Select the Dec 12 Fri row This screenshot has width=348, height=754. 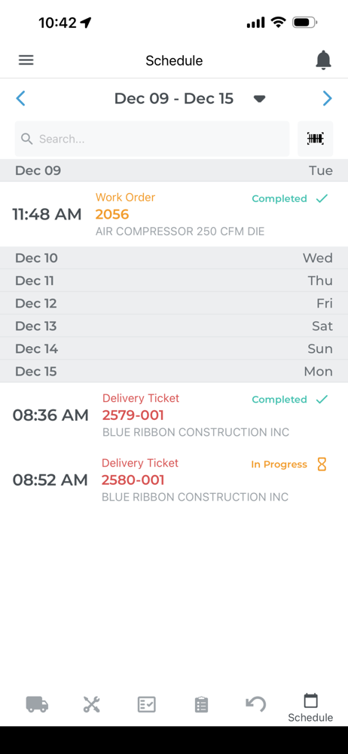(x=174, y=303)
